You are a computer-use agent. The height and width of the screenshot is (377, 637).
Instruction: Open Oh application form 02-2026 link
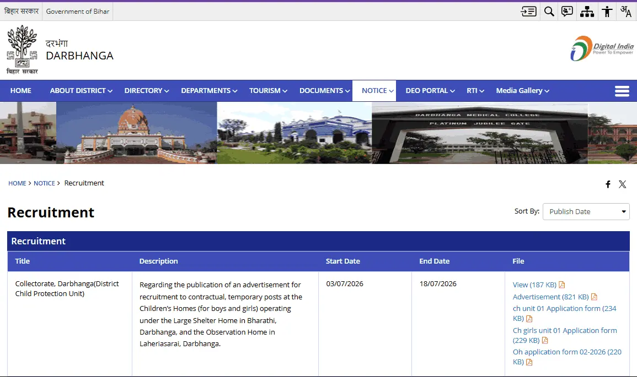(x=567, y=357)
